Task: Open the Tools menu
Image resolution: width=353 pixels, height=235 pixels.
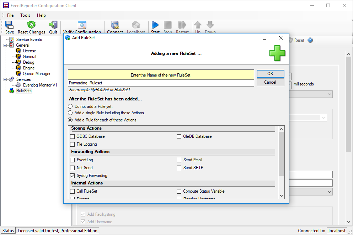Action: coord(25,15)
